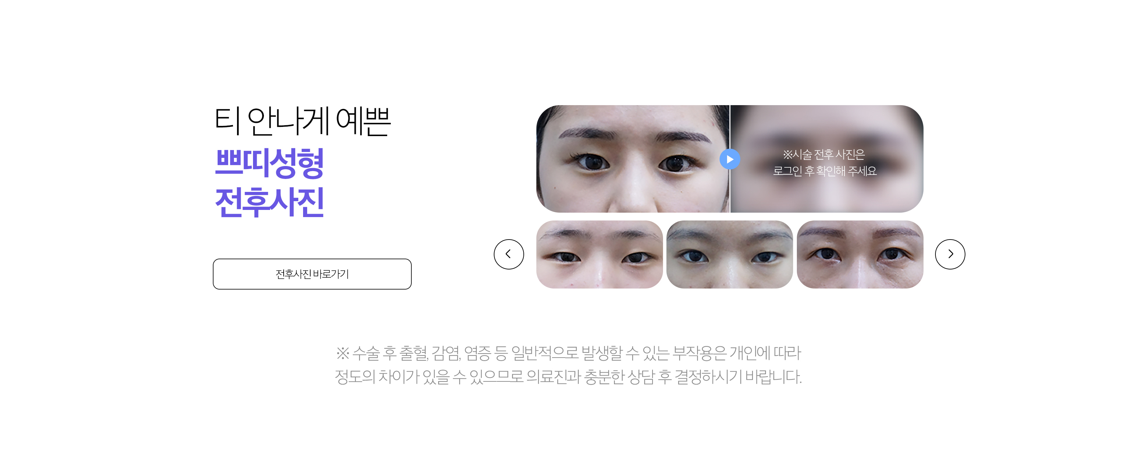Open the 전후사진 바로가기 button
1135x476 pixels.
312,274
